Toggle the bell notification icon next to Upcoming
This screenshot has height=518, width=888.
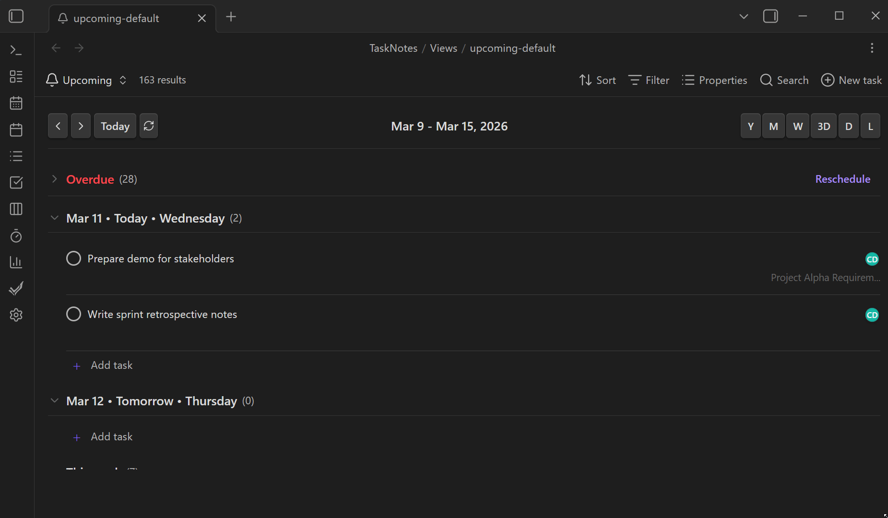click(x=52, y=80)
